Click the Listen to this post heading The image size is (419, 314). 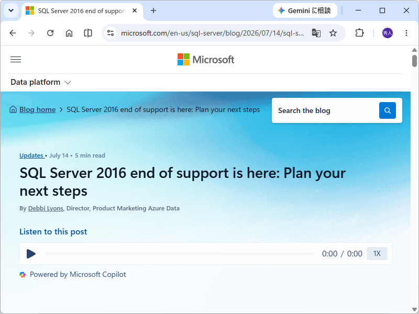point(53,232)
